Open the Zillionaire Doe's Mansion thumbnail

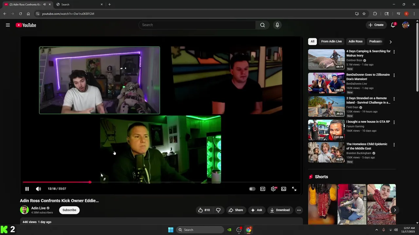click(x=326, y=83)
